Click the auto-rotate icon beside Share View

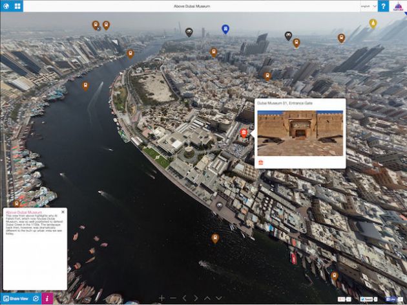36,299
